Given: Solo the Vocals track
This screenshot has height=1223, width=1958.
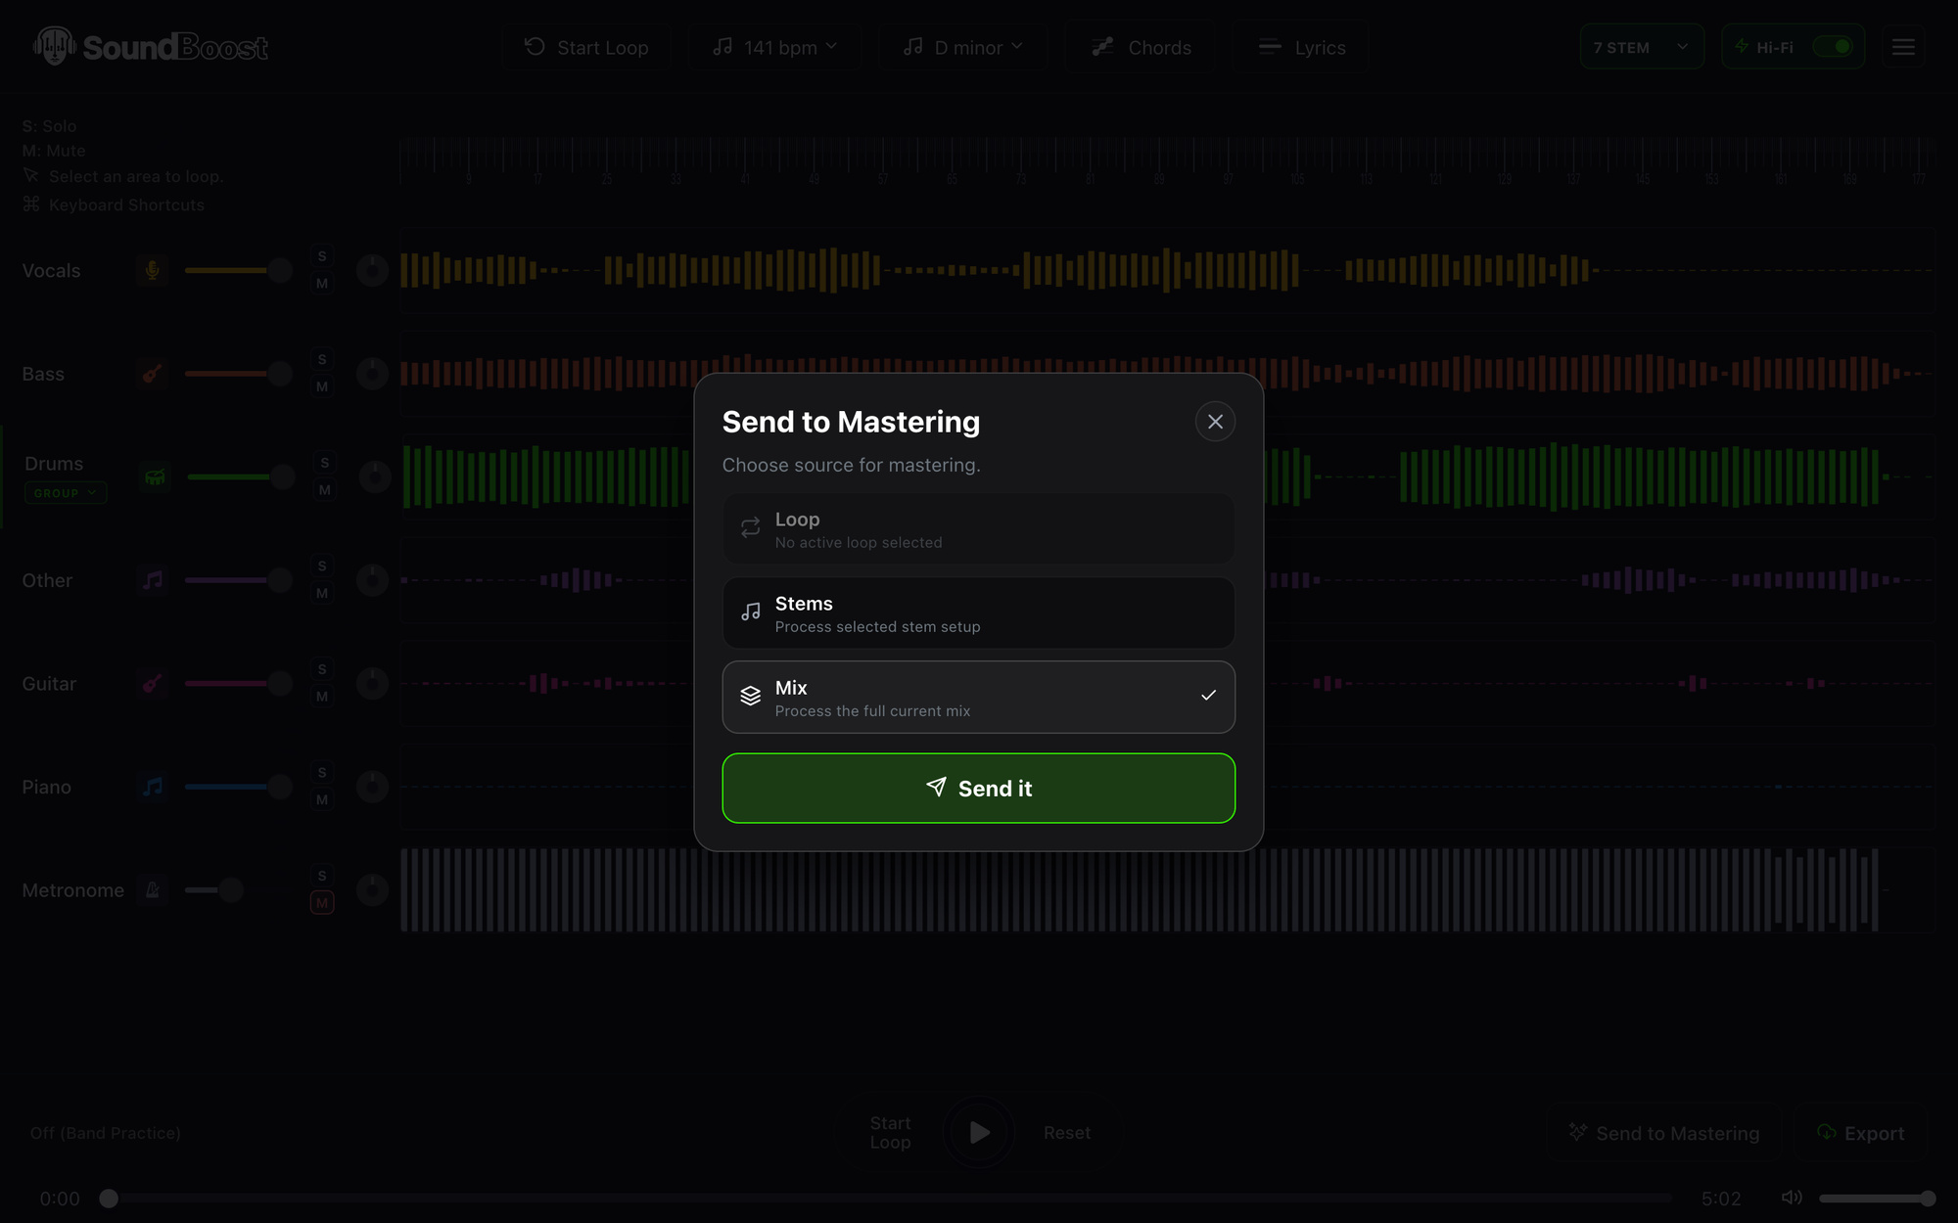Looking at the screenshot, I should [x=322, y=256].
